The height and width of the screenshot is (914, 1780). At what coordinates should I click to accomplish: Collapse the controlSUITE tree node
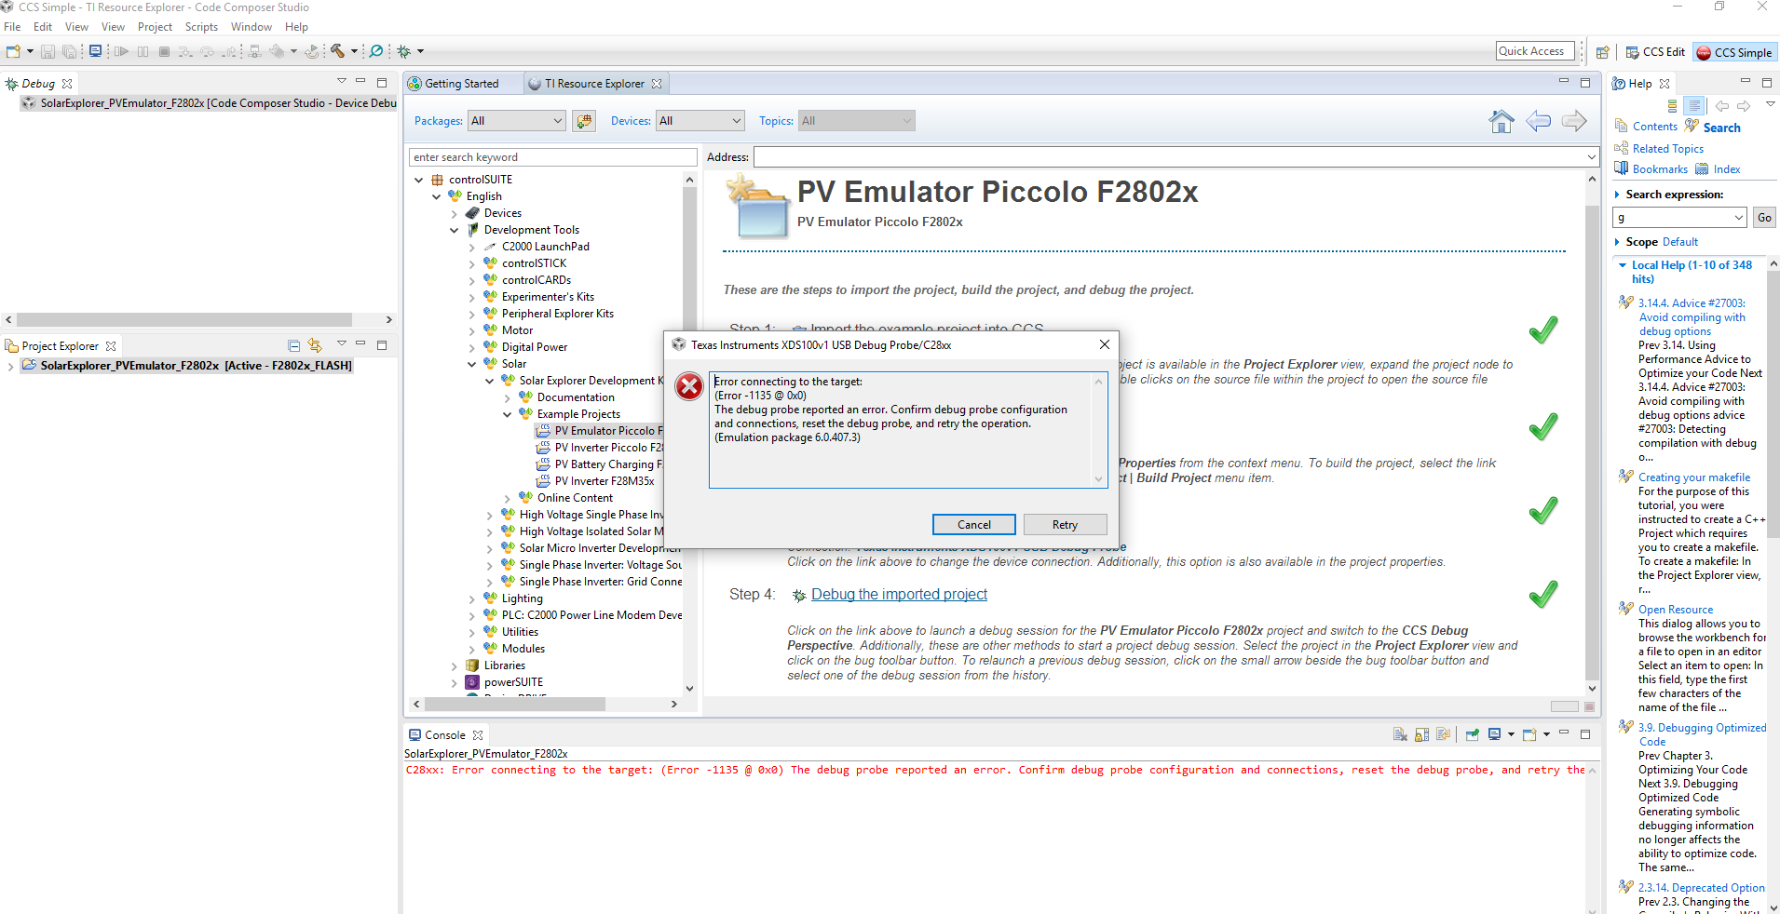419,180
